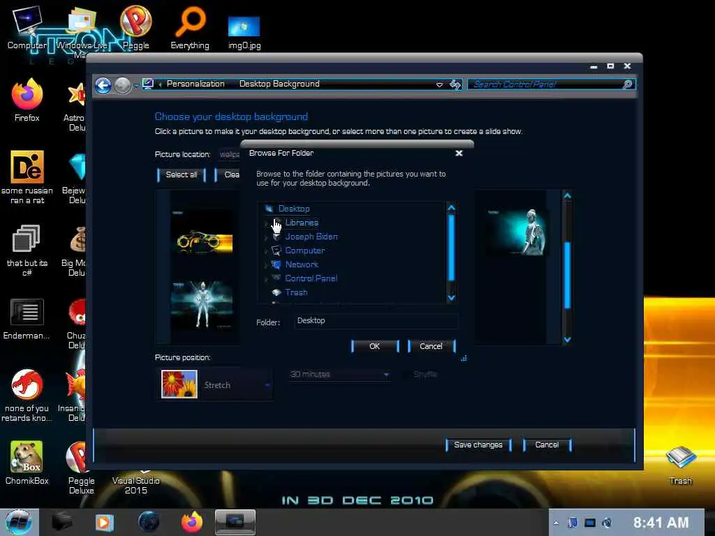Open the 'some russian ran a rat' desktop icon
The width and height of the screenshot is (715, 536).
click(27, 177)
